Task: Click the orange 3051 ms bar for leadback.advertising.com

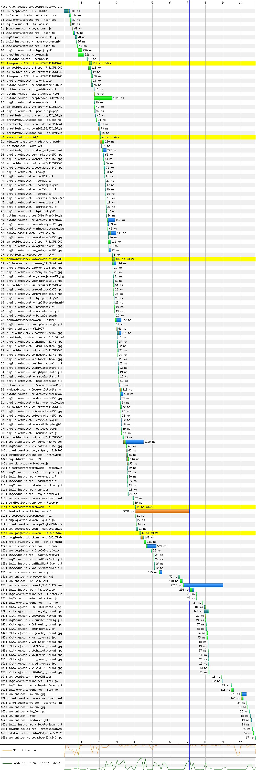Action: point(162,512)
